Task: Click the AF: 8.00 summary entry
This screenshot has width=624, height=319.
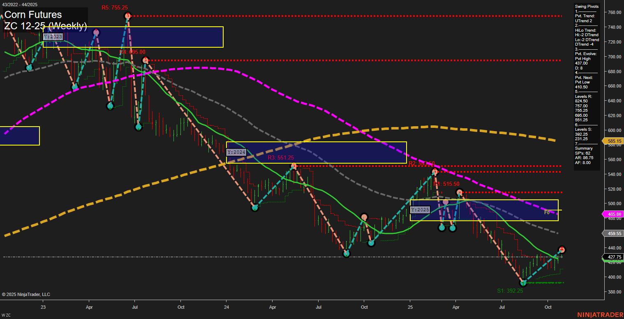Action: click(x=583, y=163)
